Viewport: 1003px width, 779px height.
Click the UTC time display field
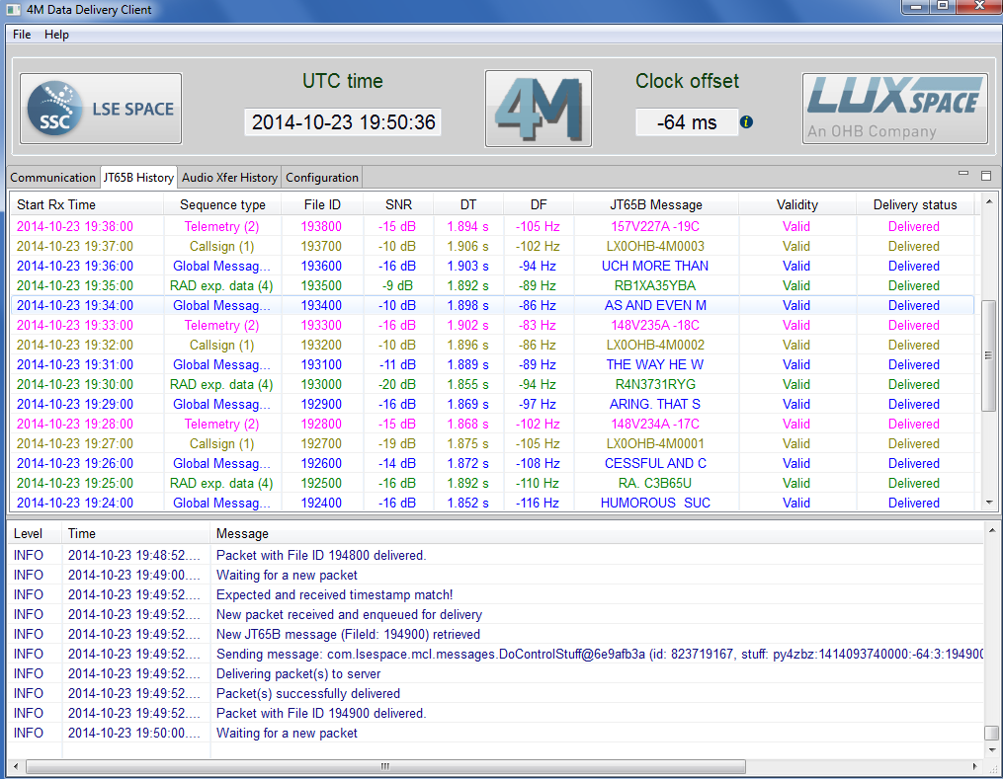click(343, 122)
